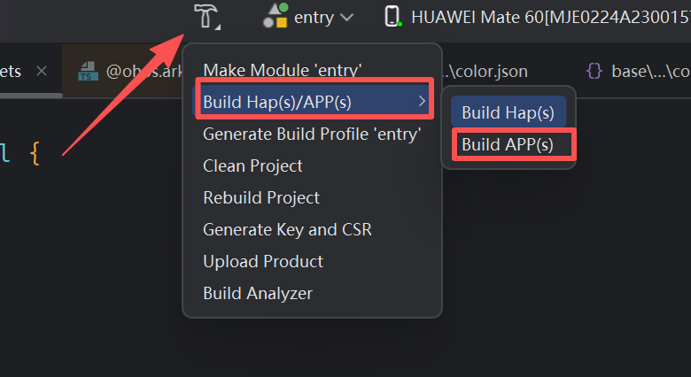Screen dimensions: 691x377
Task: Select Rebuild Project menu entry
Action: click(261, 197)
